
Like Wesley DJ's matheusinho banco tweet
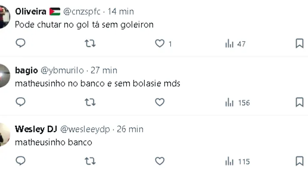[x=160, y=161]
